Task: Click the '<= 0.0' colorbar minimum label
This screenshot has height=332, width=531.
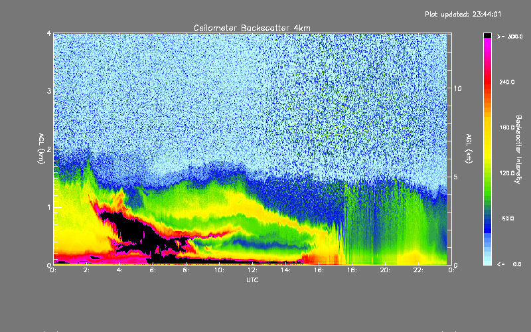Action: (509, 264)
